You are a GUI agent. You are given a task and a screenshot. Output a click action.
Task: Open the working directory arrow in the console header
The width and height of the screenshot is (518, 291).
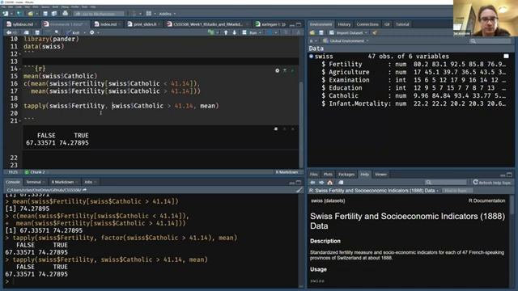(84, 190)
